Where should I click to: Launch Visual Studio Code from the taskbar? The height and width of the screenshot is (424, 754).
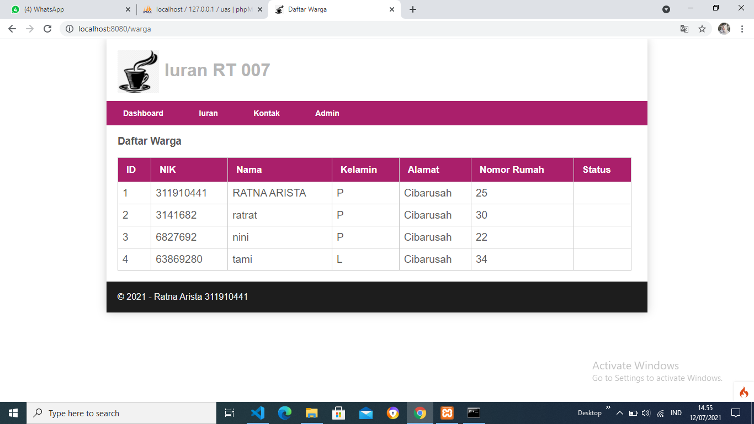point(257,412)
